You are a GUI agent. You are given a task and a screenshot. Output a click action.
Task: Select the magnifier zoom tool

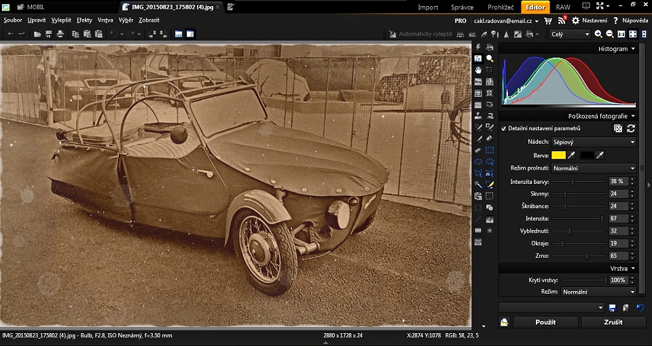tap(490, 58)
